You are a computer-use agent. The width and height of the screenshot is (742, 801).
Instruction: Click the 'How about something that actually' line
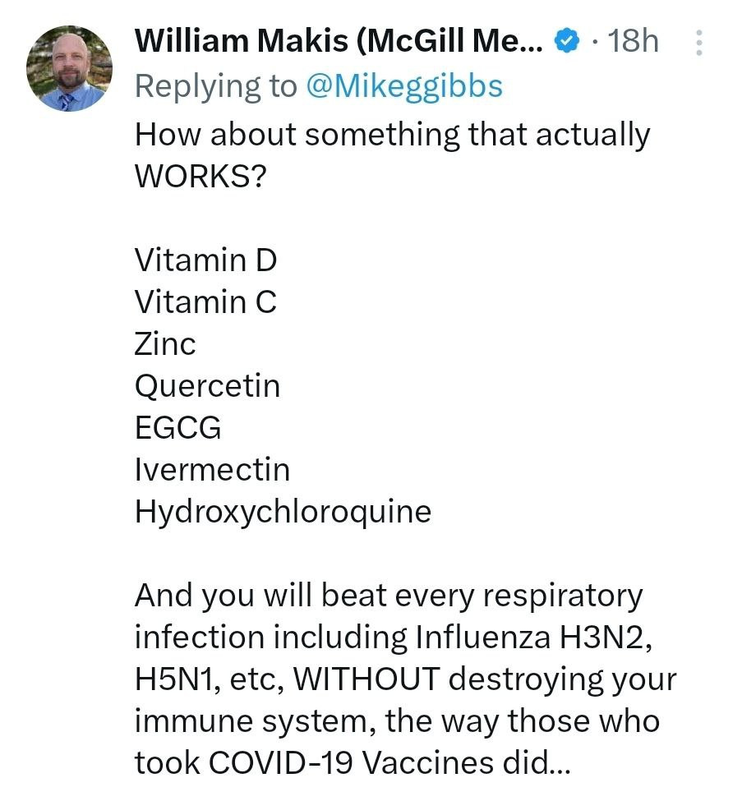click(x=391, y=134)
